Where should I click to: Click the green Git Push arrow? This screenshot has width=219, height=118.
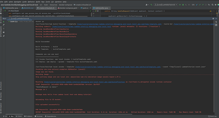click(x=203, y=5)
